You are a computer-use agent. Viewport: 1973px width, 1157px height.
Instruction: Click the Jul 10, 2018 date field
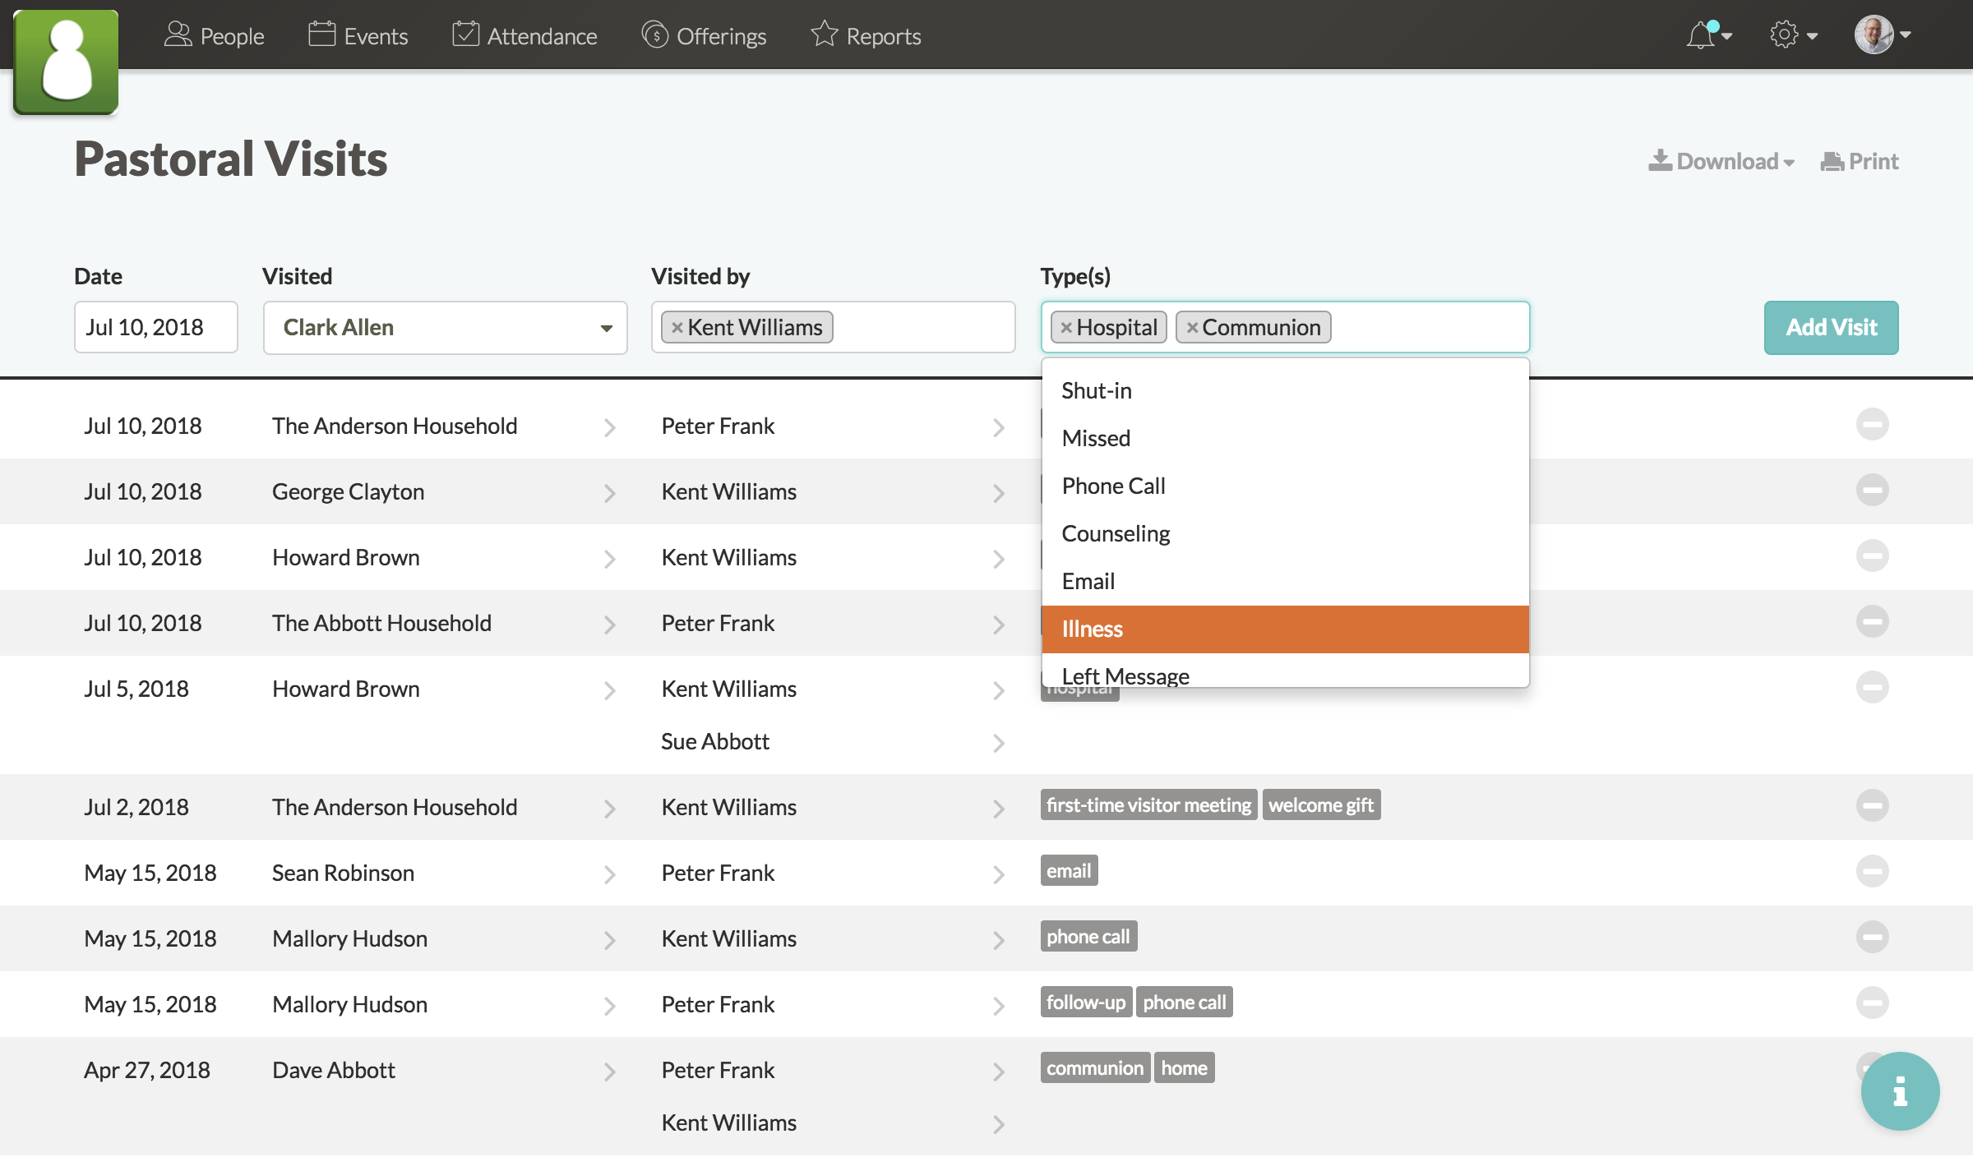[x=155, y=327]
